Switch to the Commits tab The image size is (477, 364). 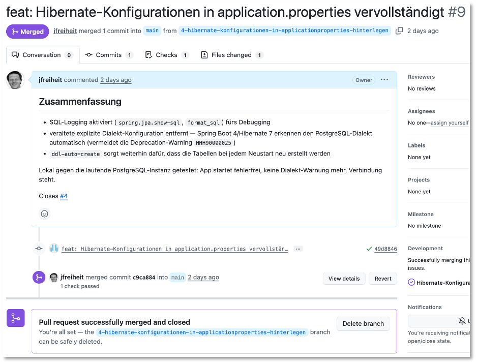pos(109,55)
